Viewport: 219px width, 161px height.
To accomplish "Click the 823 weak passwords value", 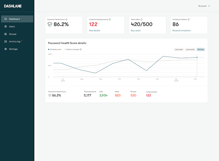I will 118,95.
